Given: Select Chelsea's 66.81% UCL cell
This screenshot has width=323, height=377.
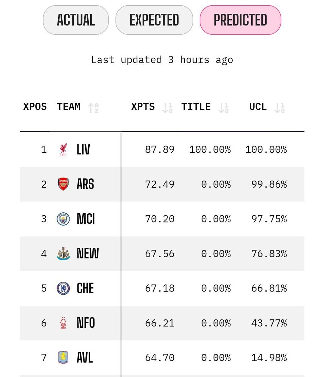Looking at the screenshot, I should click(x=269, y=288).
